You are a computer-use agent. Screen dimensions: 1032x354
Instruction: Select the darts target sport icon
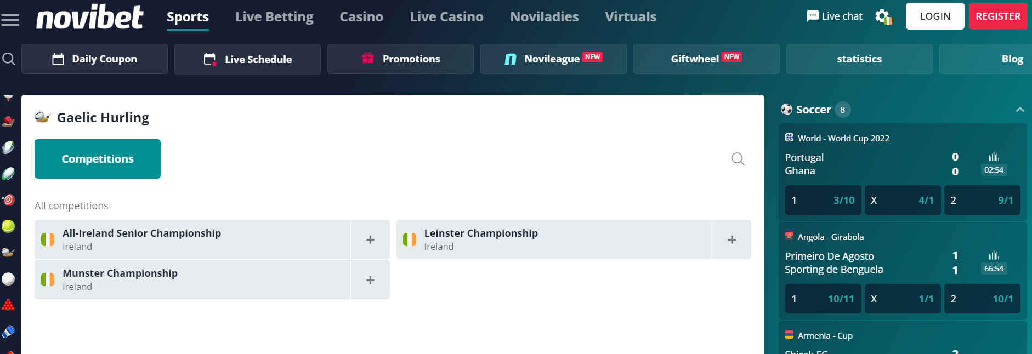8,200
